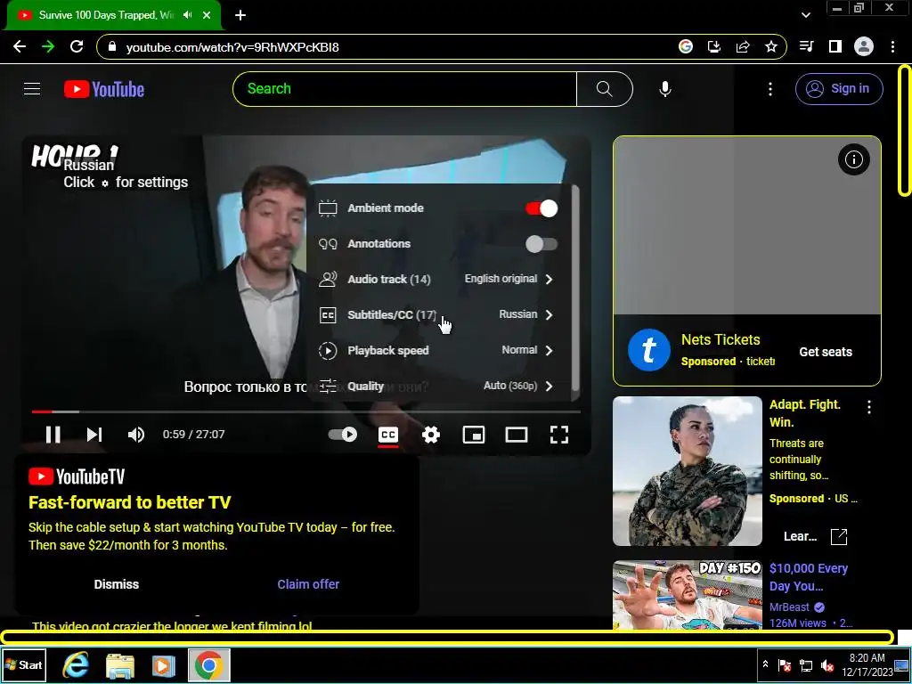Open the Chrome profile avatar

coord(864,46)
